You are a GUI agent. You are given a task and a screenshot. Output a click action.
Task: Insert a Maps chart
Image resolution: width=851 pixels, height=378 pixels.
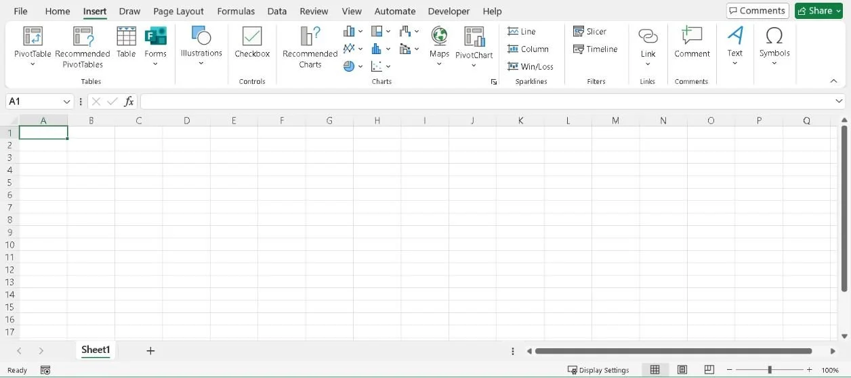[439, 41]
